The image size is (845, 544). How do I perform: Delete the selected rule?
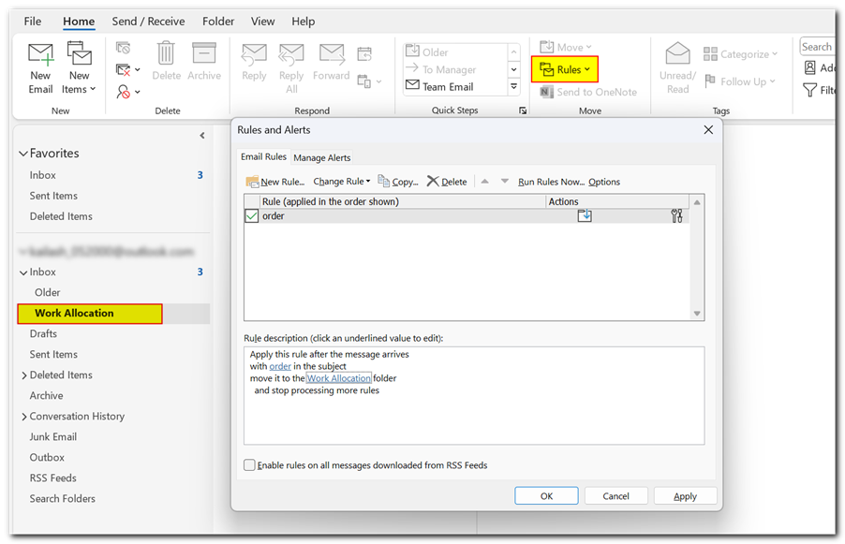(x=447, y=182)
